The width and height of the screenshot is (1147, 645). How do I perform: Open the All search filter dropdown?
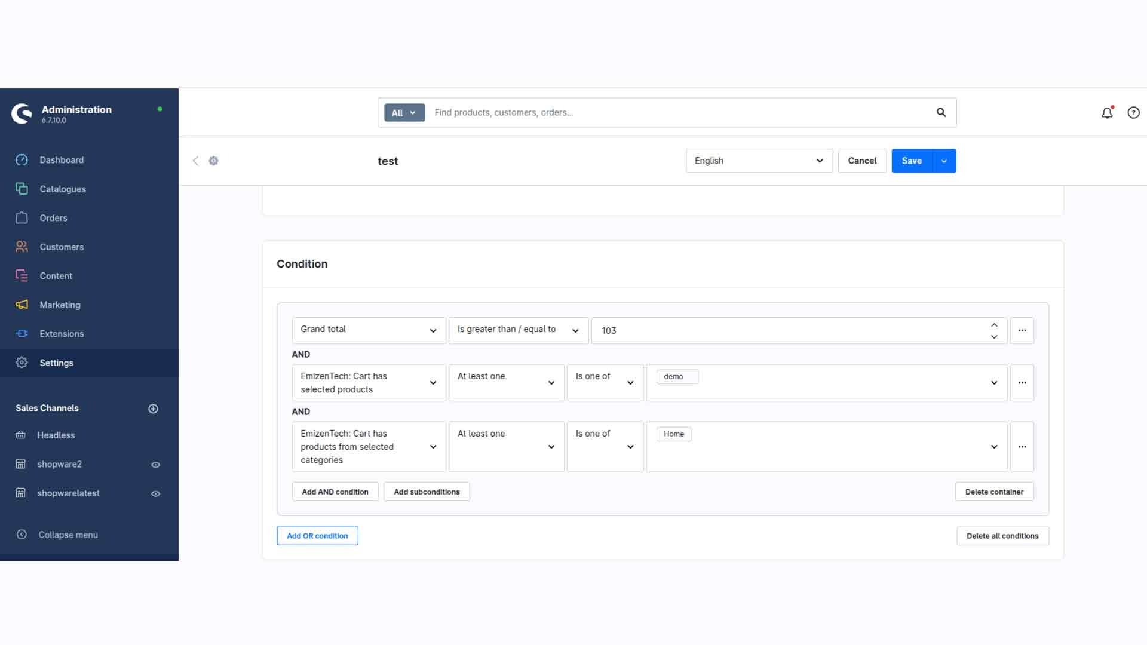pos(404,112)
